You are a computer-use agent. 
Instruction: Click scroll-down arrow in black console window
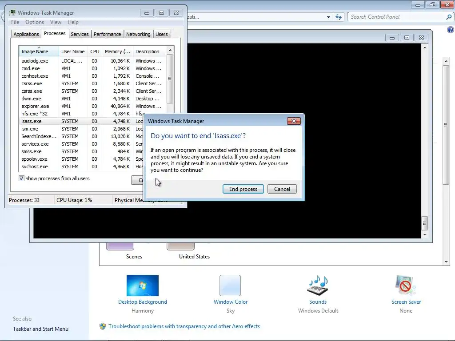click(x=425, y=234)
